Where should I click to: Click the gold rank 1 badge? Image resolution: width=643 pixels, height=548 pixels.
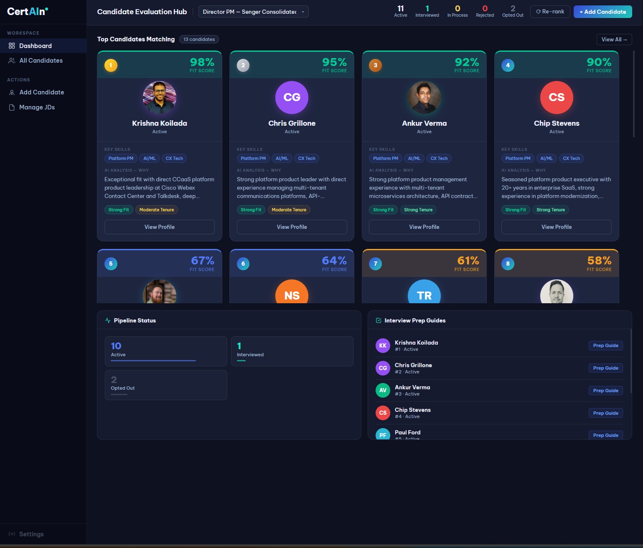pos(111,65)
